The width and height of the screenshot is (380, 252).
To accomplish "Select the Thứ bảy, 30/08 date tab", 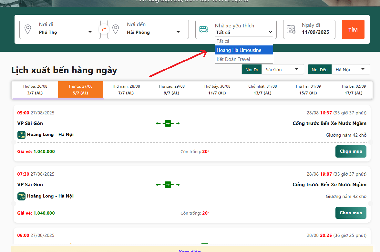I will pos(217,90).
